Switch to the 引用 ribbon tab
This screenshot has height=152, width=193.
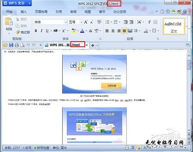pyautogui.click(x=59, y=12)
